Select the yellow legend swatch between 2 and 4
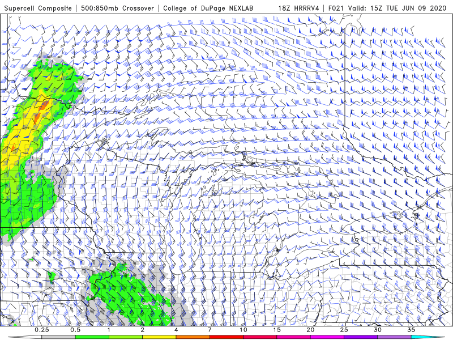This screenshot has width=453, height=340. point(159,337)
